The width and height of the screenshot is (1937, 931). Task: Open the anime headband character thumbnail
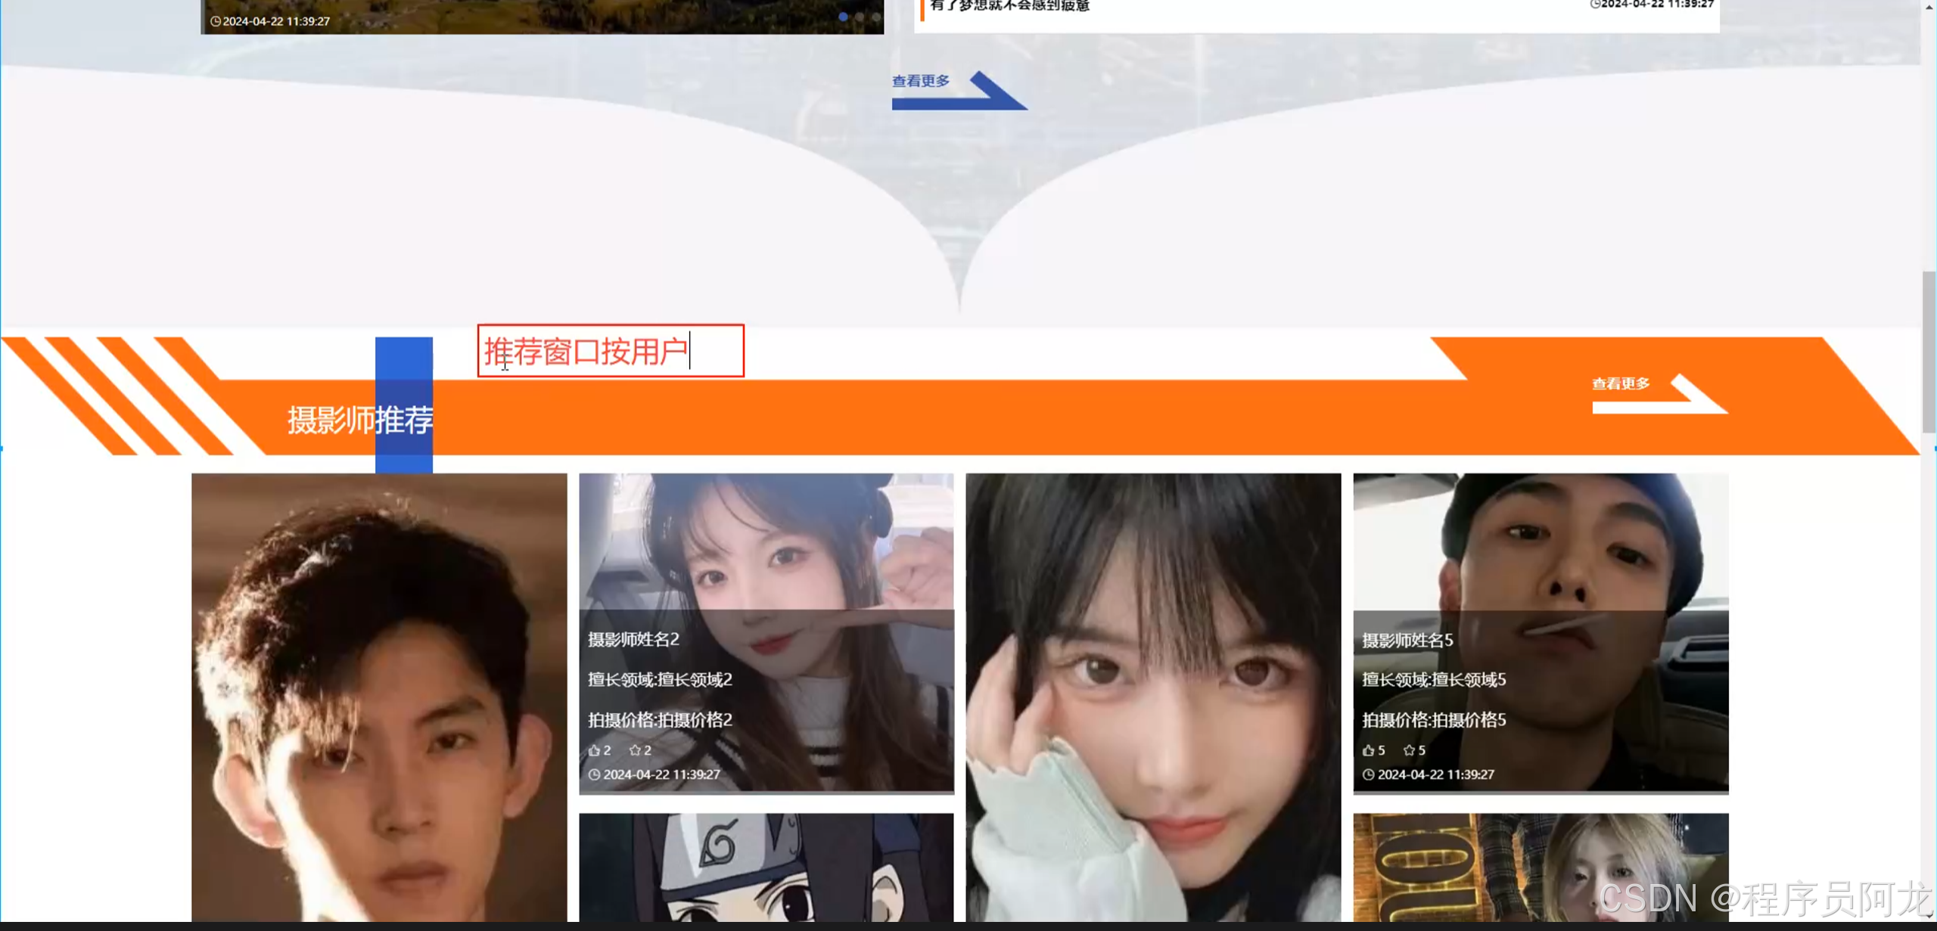pyautogui.click(x=766, y=867)
